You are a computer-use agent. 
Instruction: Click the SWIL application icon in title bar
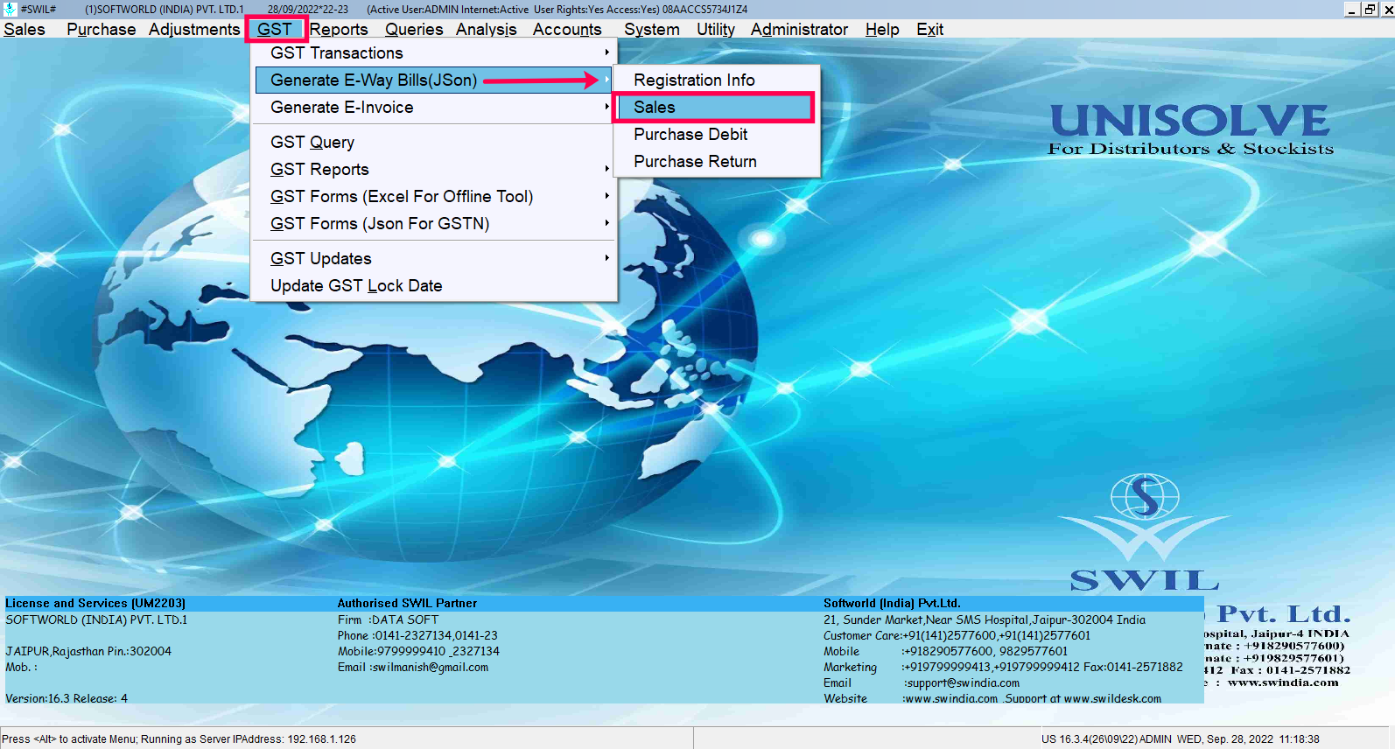click(x=10, y=9)
